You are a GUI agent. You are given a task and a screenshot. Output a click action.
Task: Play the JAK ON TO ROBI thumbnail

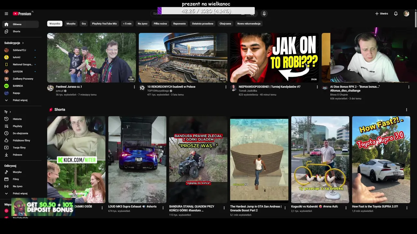274,58
